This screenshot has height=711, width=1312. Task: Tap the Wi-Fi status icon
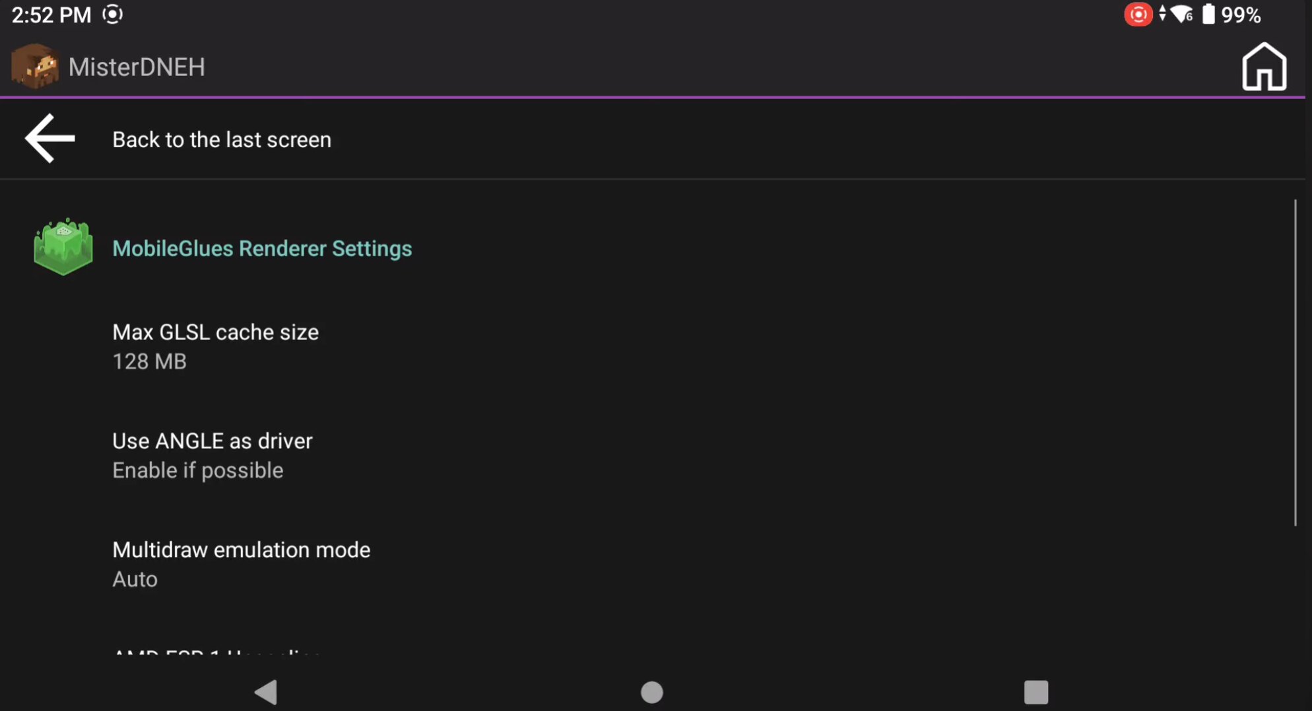coord(1182,15)
